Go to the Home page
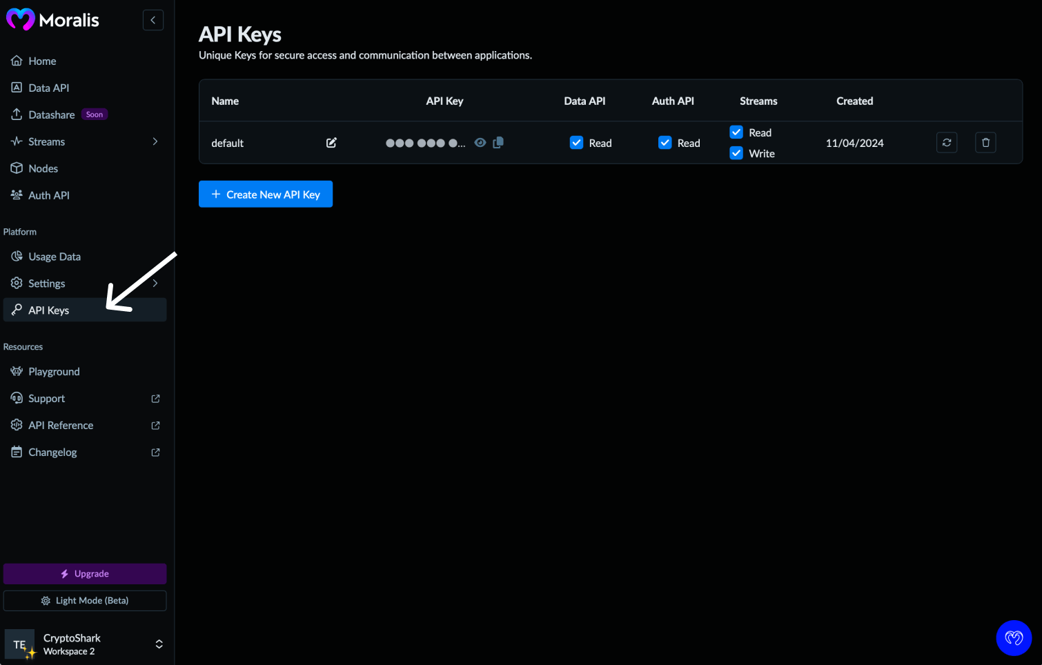 41,61
